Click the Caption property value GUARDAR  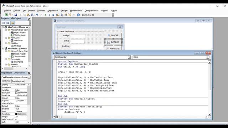click(21, 101)
